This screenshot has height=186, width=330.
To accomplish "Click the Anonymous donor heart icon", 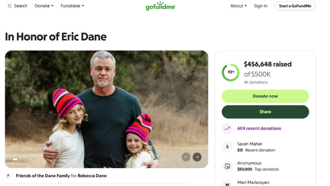I will [227, 166].
